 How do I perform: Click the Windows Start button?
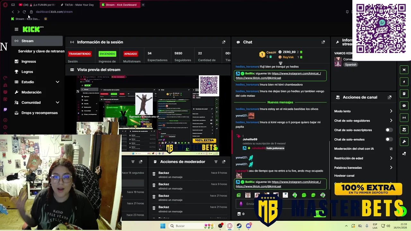163,226
